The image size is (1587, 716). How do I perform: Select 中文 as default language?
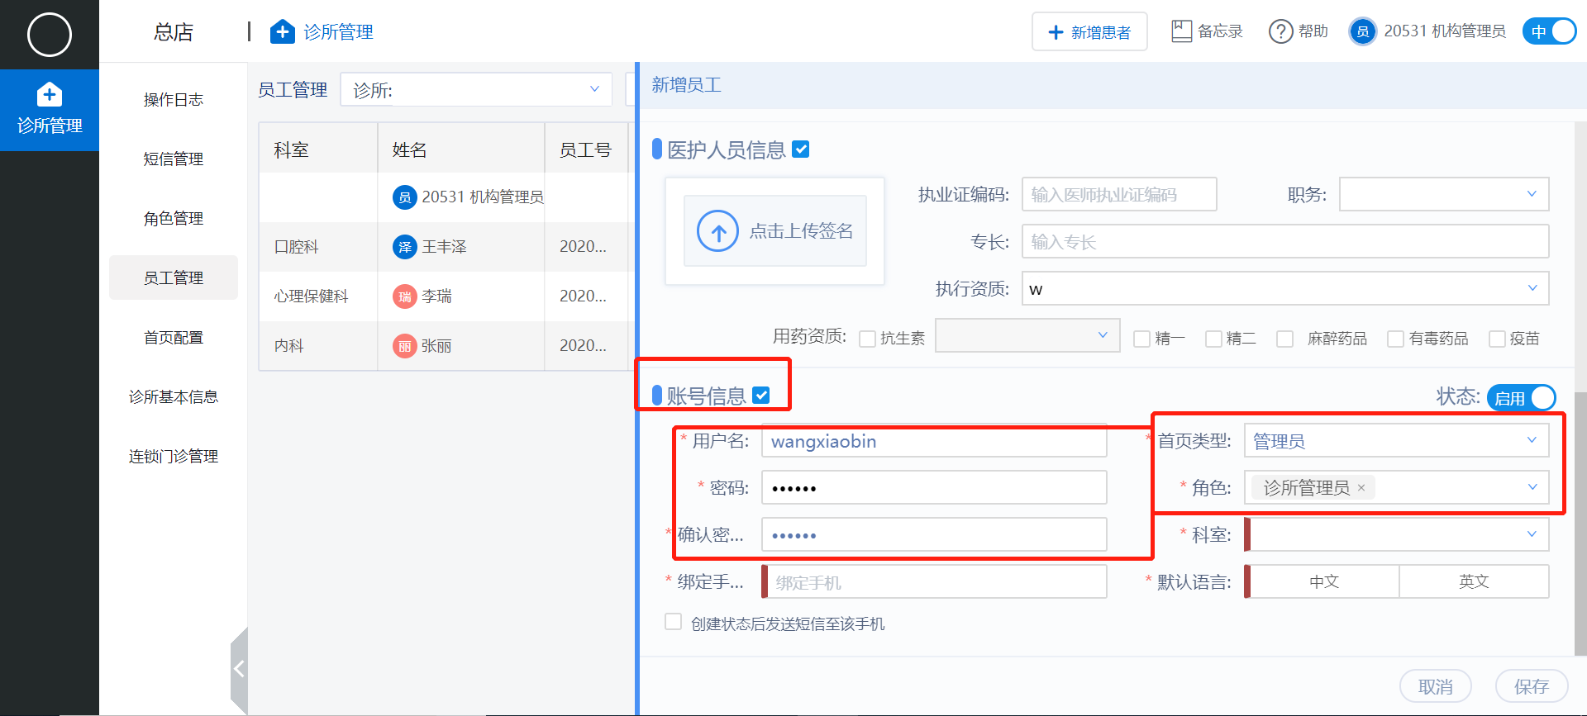1324,581
